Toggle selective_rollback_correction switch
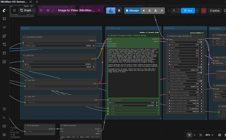 (201, 78)
